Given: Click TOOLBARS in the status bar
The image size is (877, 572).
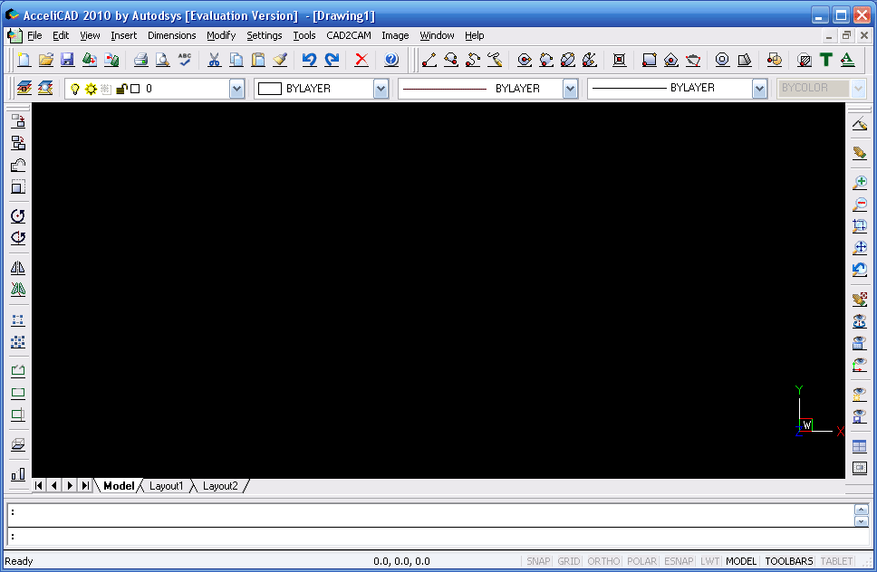Looking at the screenshot, I should tap(788, 561).
